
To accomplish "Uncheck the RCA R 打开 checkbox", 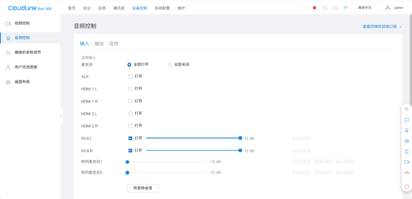I will pos(130,151).
